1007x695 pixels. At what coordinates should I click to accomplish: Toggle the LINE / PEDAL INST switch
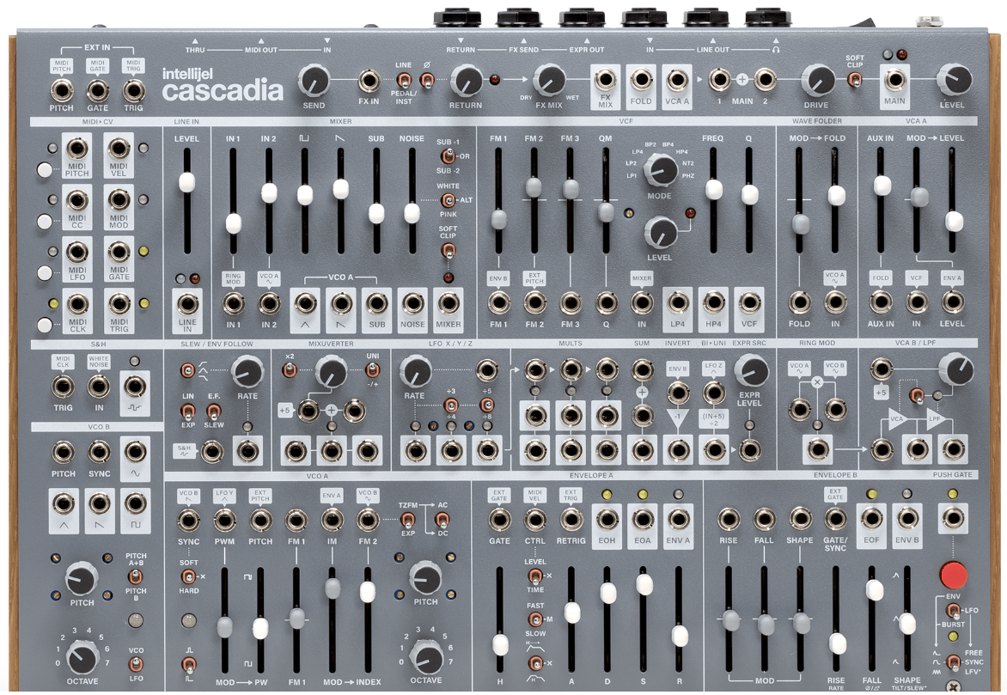[x=403, y=81]
